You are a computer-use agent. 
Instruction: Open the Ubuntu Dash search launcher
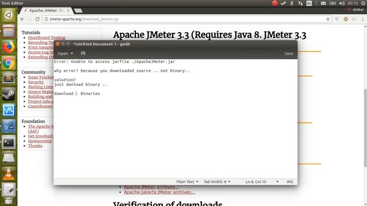[x=9, y=15]
